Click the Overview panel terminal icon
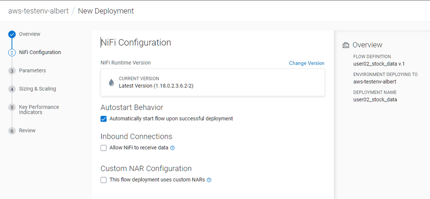430x199 pixels. click(x=346, y=45)
